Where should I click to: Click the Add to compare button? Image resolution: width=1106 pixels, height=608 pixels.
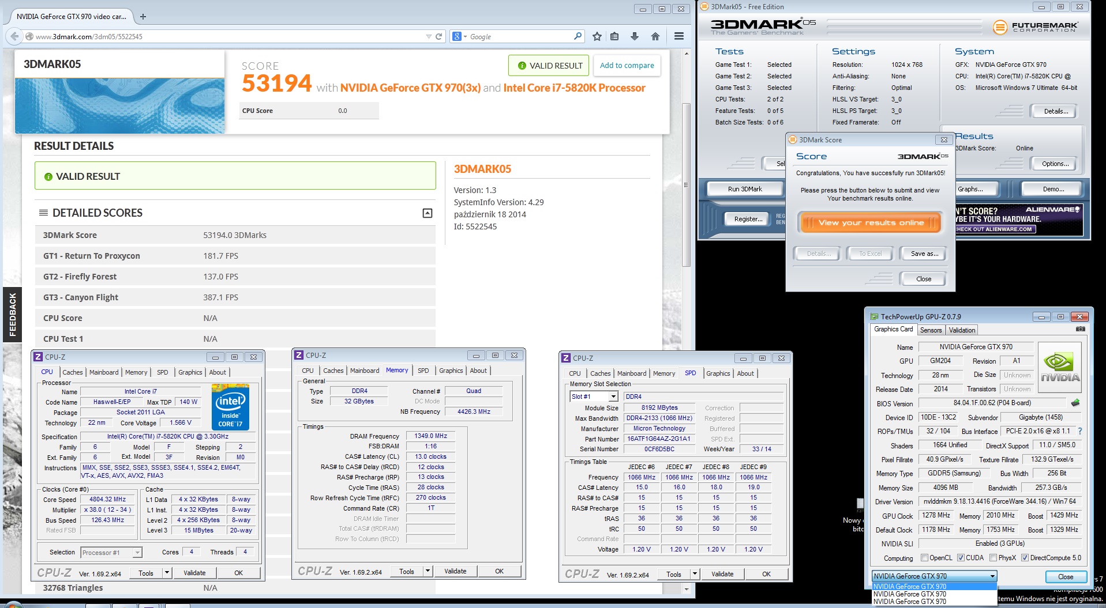[x=627, y=65]
